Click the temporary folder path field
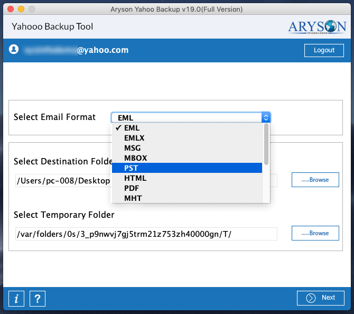 tap(146, 234)
